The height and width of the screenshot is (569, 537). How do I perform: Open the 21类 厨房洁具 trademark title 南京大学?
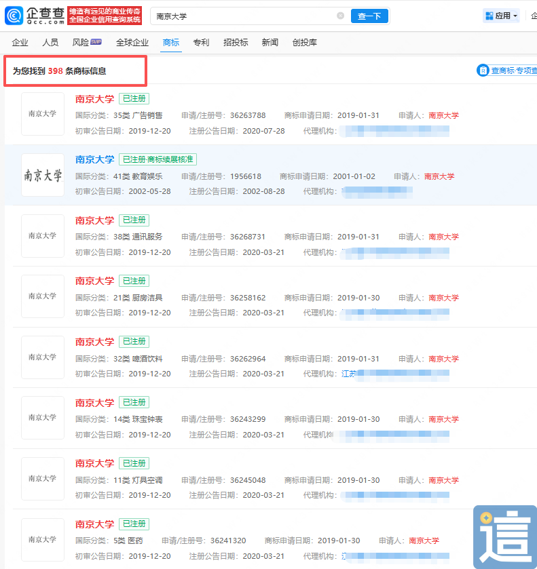click(94, 281)
